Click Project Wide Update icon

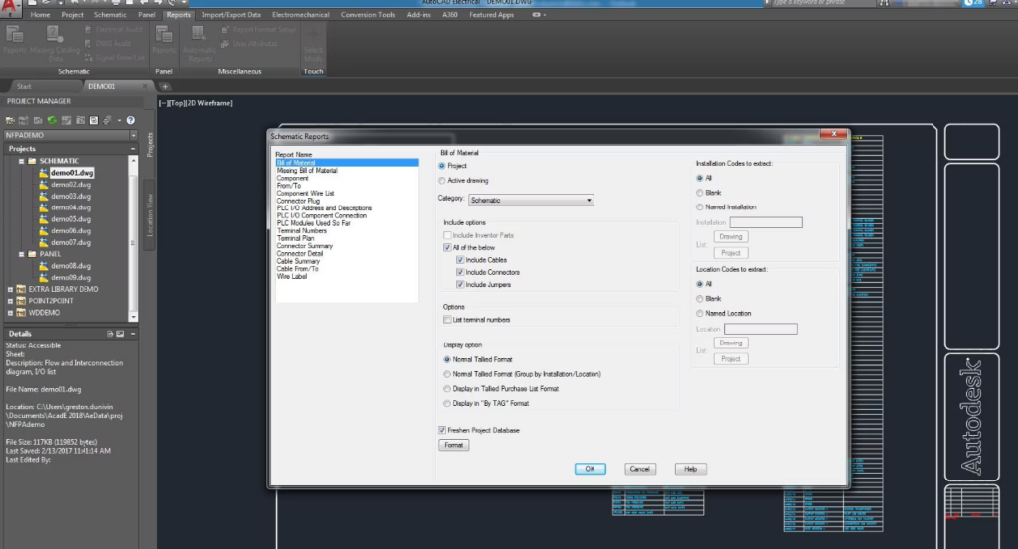click(x=80, y=120)
